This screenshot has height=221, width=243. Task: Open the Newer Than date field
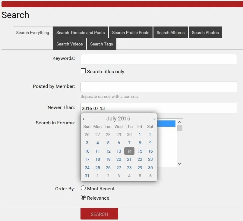tap(159, 108)
